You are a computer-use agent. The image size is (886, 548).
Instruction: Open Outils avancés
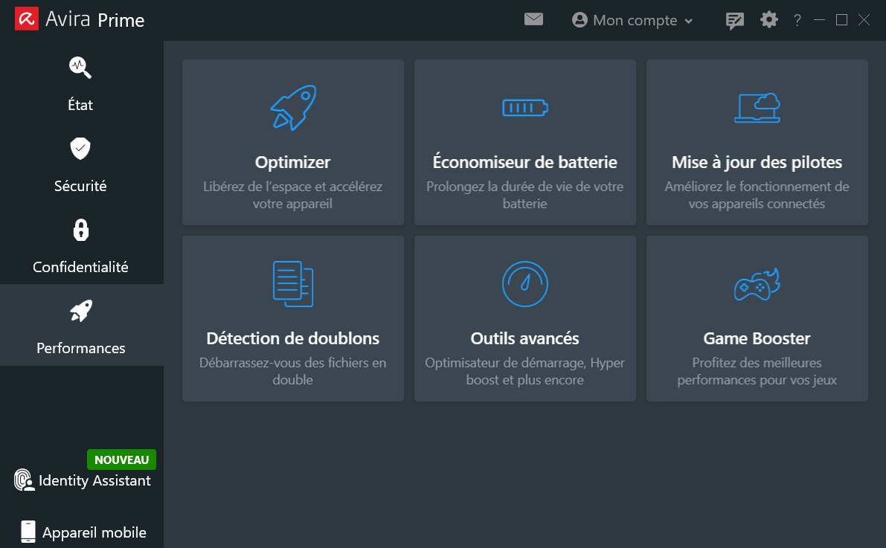click(x=524, y=318)
